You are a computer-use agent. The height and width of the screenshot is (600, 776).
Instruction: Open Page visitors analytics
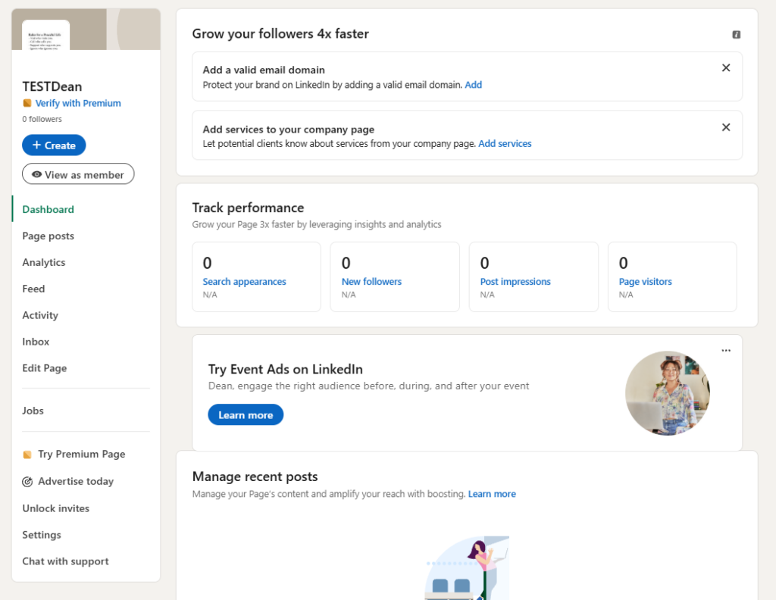point(645,282)
